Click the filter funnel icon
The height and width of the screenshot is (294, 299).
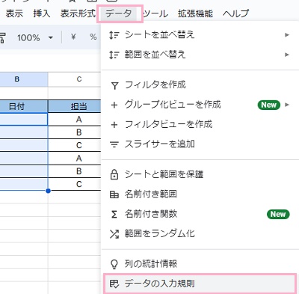114,86
